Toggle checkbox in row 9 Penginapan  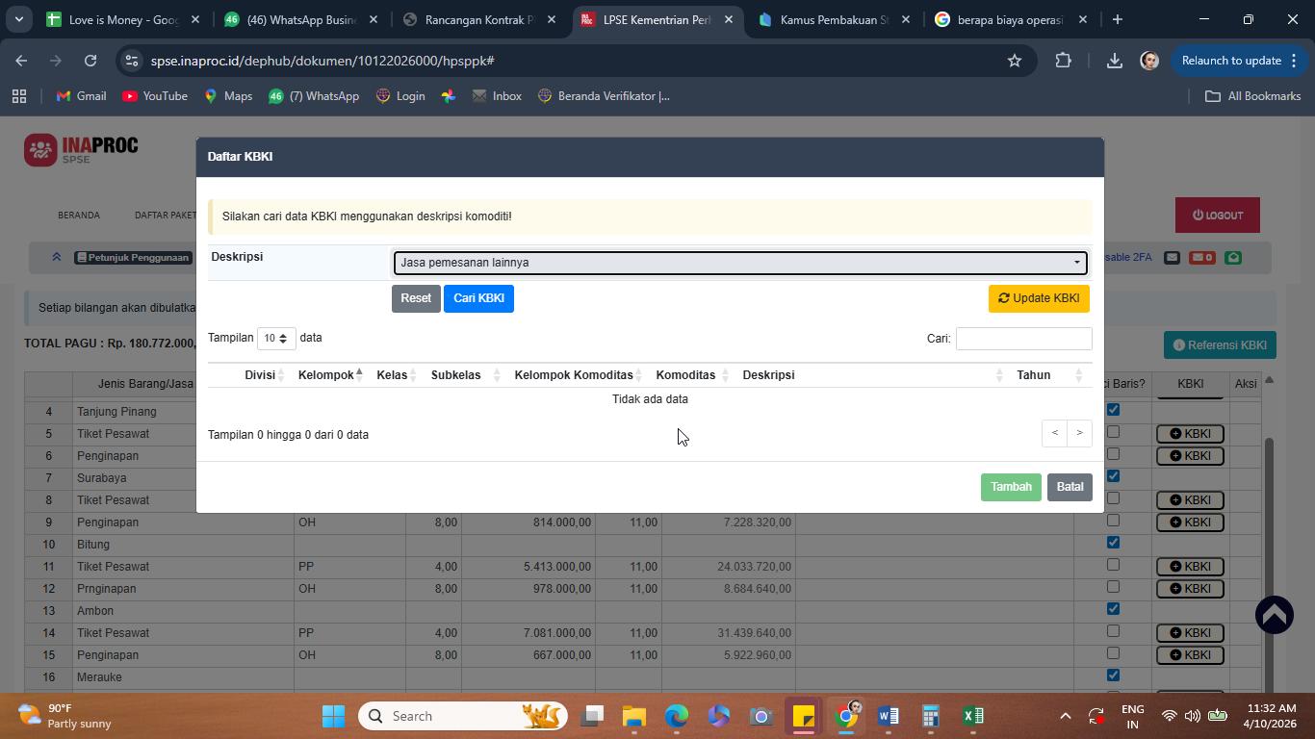(1113, 521)
